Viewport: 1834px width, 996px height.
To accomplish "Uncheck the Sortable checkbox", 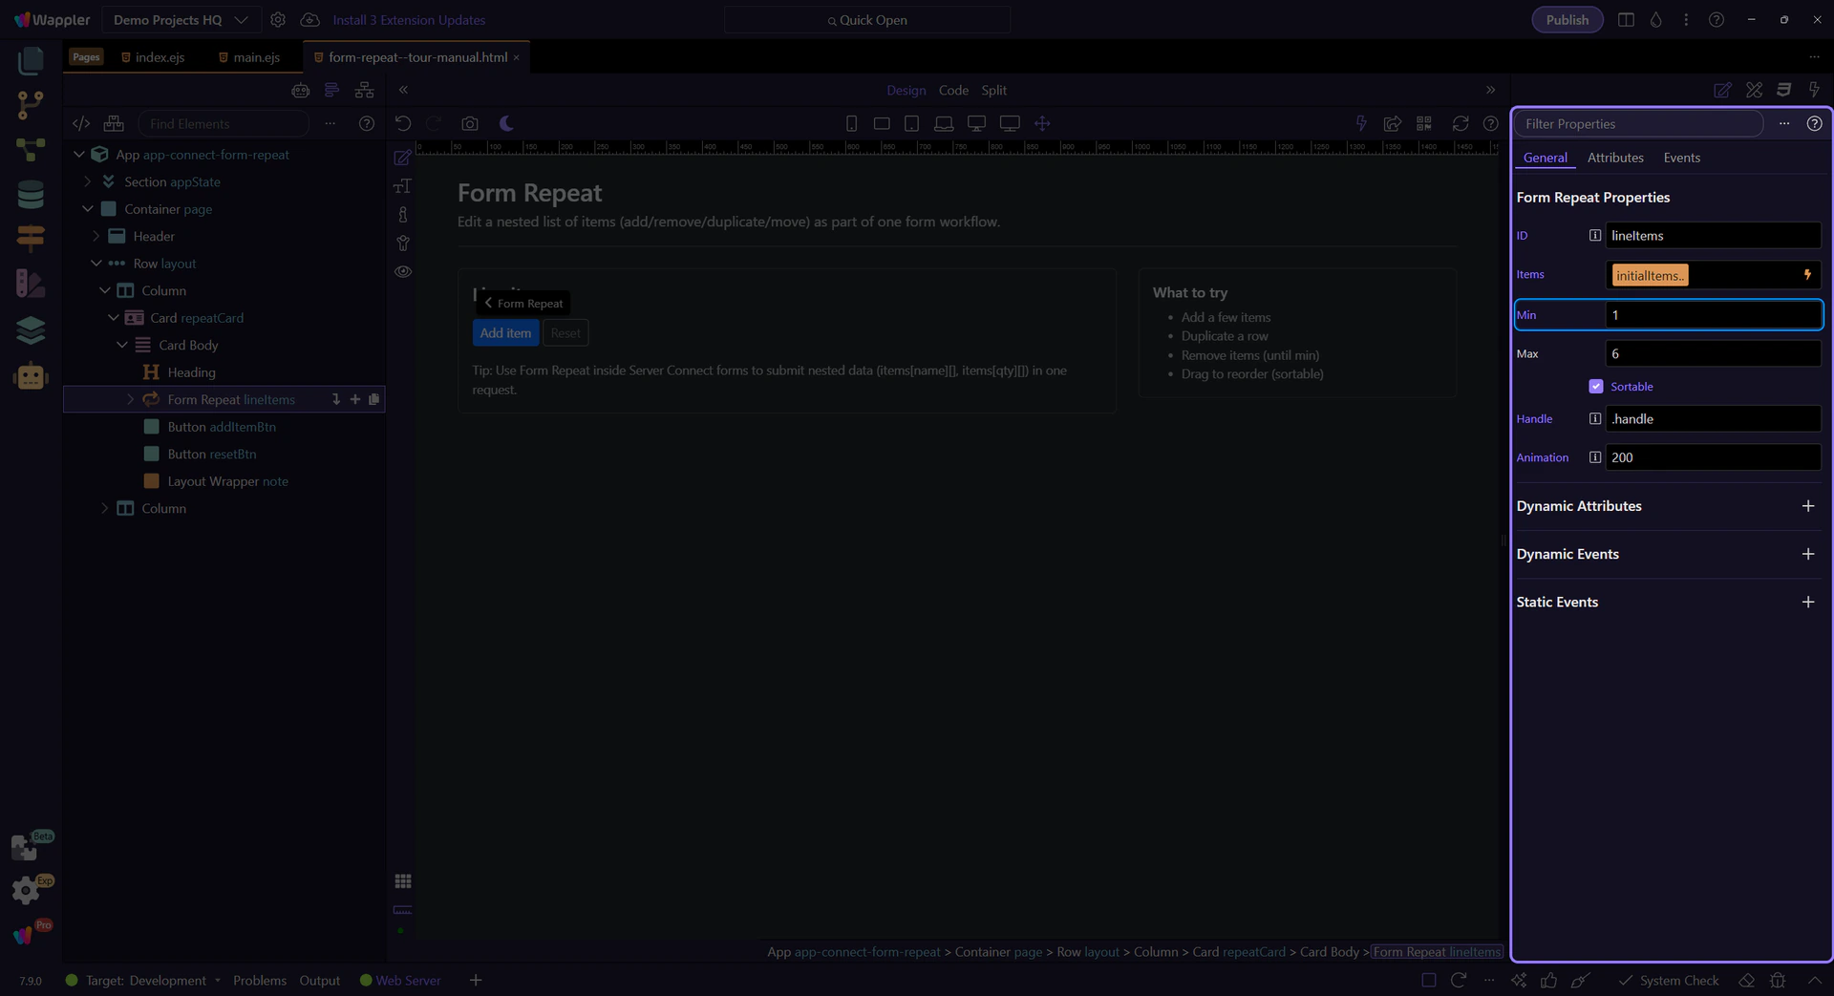I will click(1595, 387).
